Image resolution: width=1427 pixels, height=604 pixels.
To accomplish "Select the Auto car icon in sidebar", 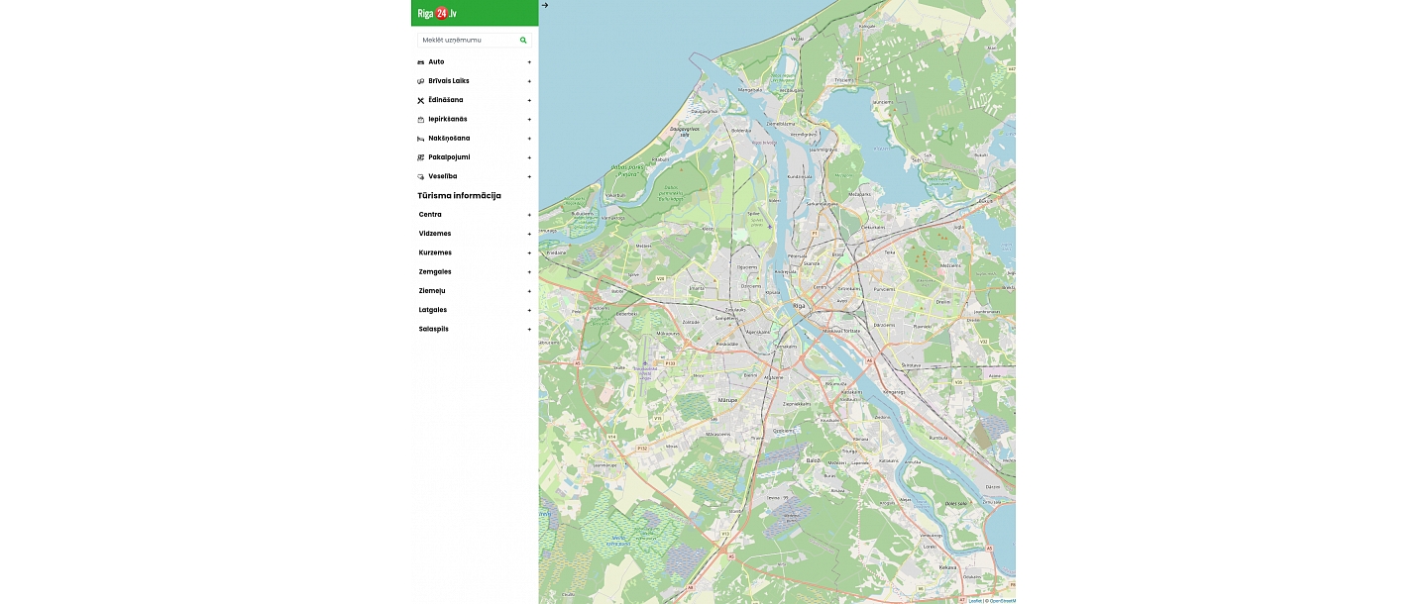I will click(x=421, y=61).
